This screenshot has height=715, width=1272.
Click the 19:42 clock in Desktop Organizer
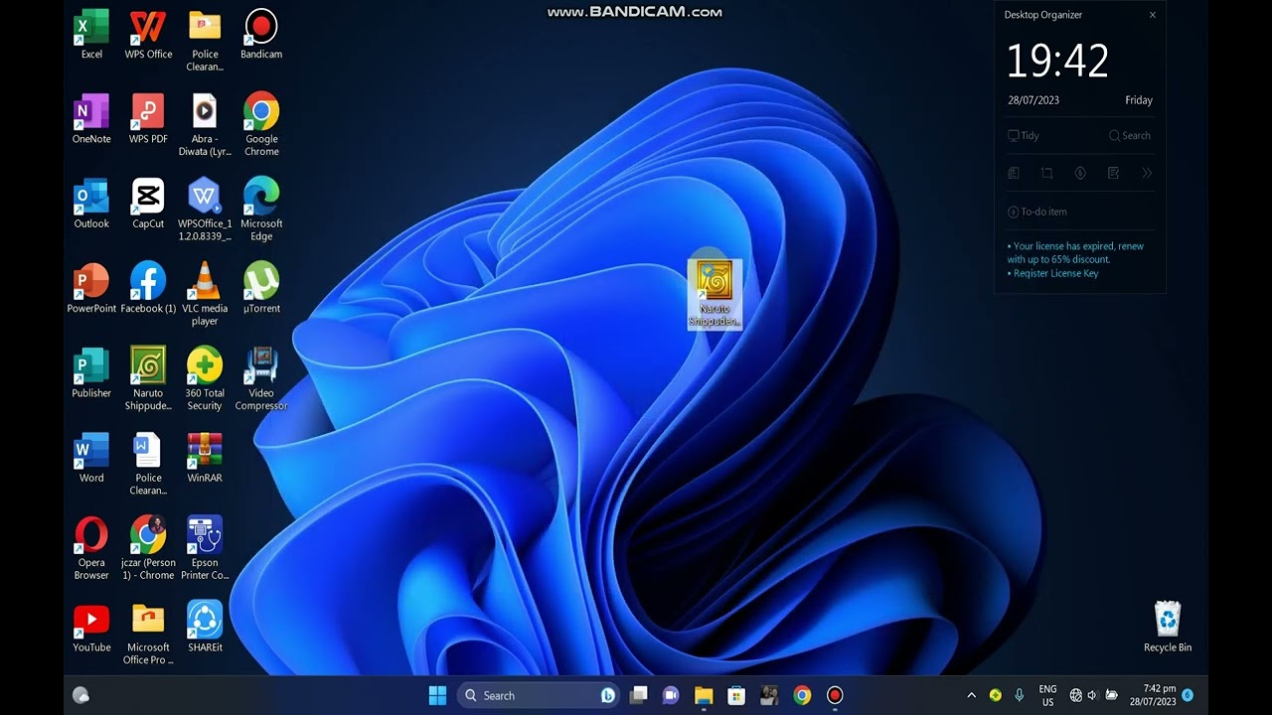(1057, 61)
